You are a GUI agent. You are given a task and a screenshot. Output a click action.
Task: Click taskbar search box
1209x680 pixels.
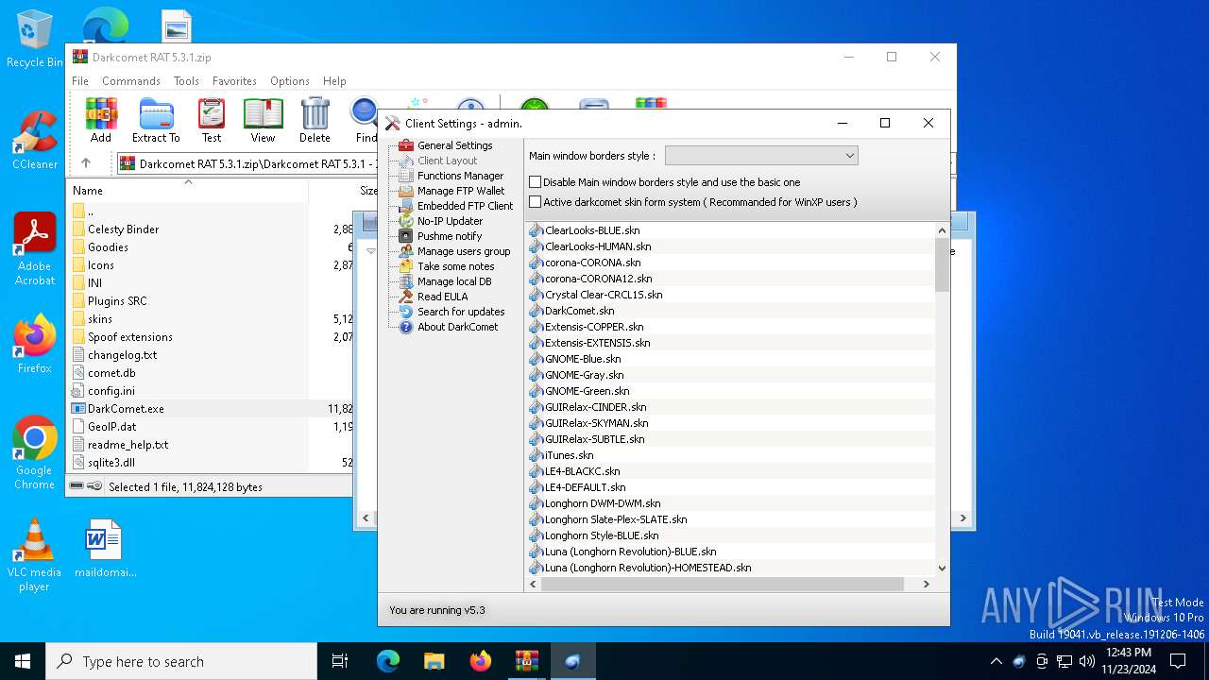click(x=181, y=661)
